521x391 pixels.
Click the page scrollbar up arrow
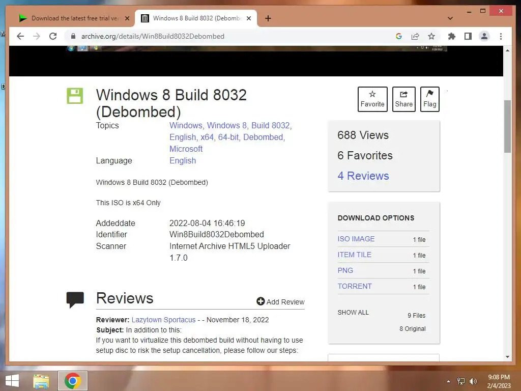(x=507, y=50)
